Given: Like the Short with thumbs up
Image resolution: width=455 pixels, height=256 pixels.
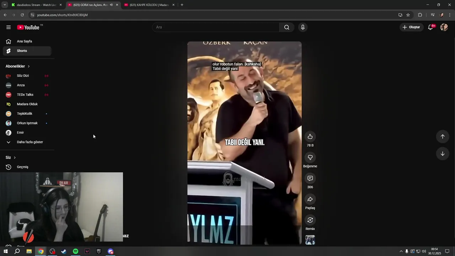Looking at the screenshot, I should pos(310,137).
